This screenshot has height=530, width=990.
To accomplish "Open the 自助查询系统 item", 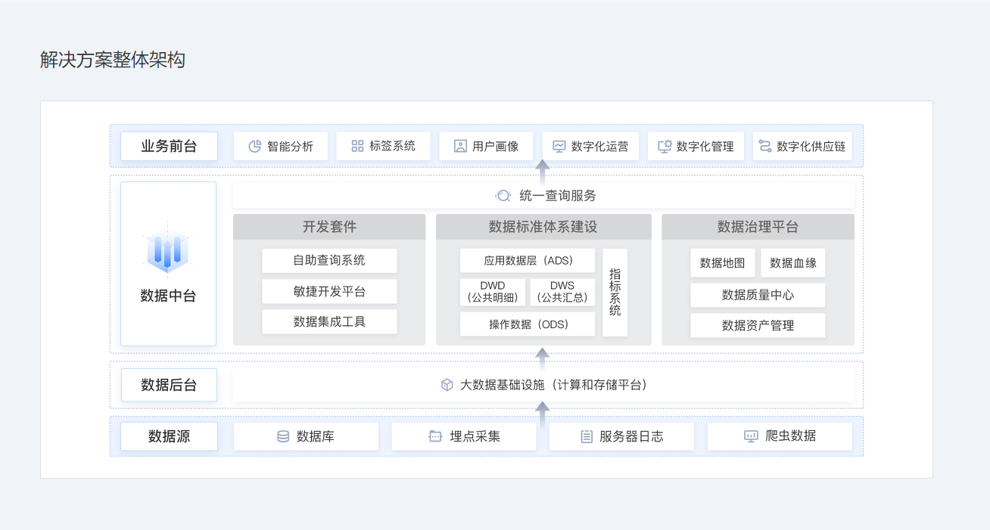I will click(x=329, y=260).
